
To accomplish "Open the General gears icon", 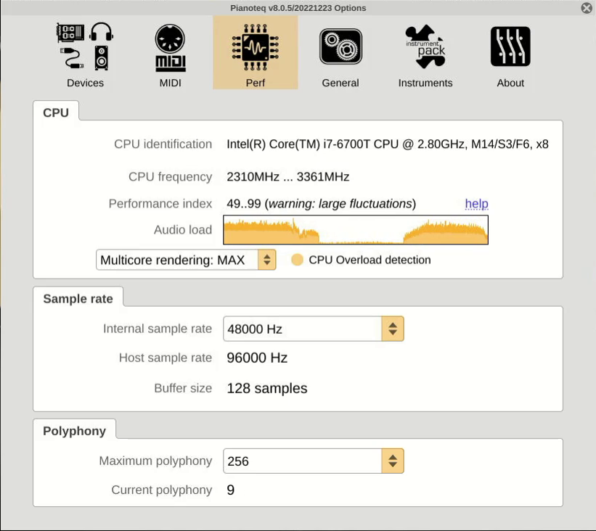I will click(340, 46).
